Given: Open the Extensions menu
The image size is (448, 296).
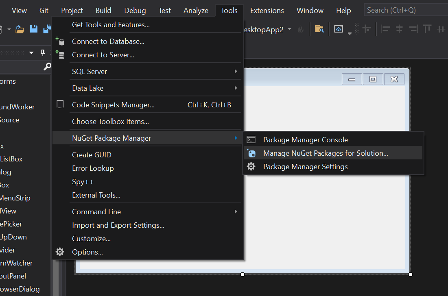Looking at the screenshot, I should click(267, 11).
